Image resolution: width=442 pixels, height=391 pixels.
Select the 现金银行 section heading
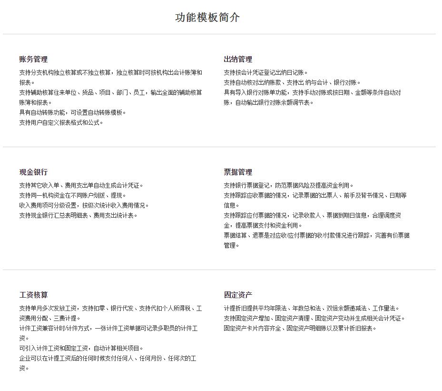(33, 172)
